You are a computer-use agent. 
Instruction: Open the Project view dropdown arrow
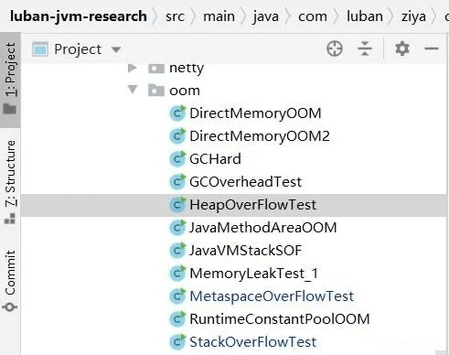click(116, 49)
